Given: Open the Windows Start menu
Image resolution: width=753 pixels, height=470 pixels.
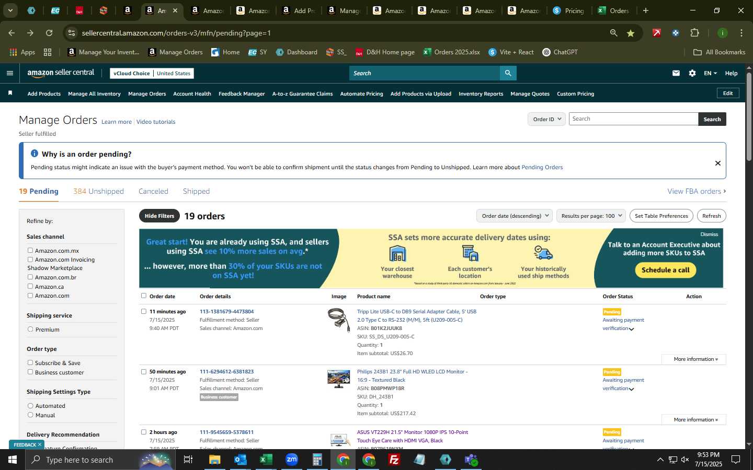Looking at the screenshot, I should point(13,460).
